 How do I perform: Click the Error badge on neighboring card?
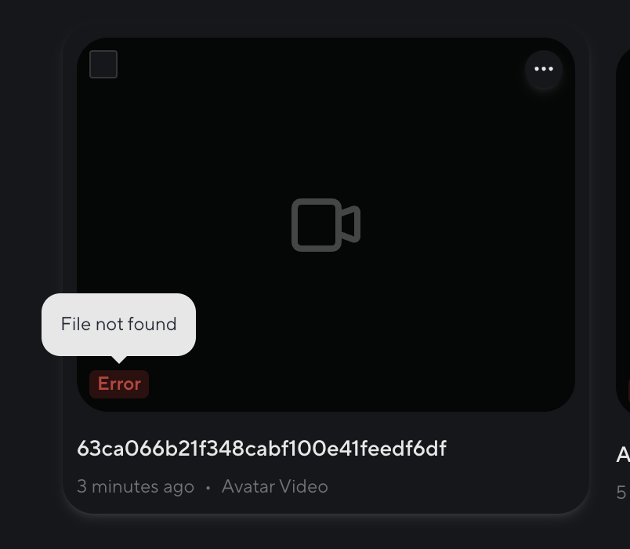pos(628,388)
